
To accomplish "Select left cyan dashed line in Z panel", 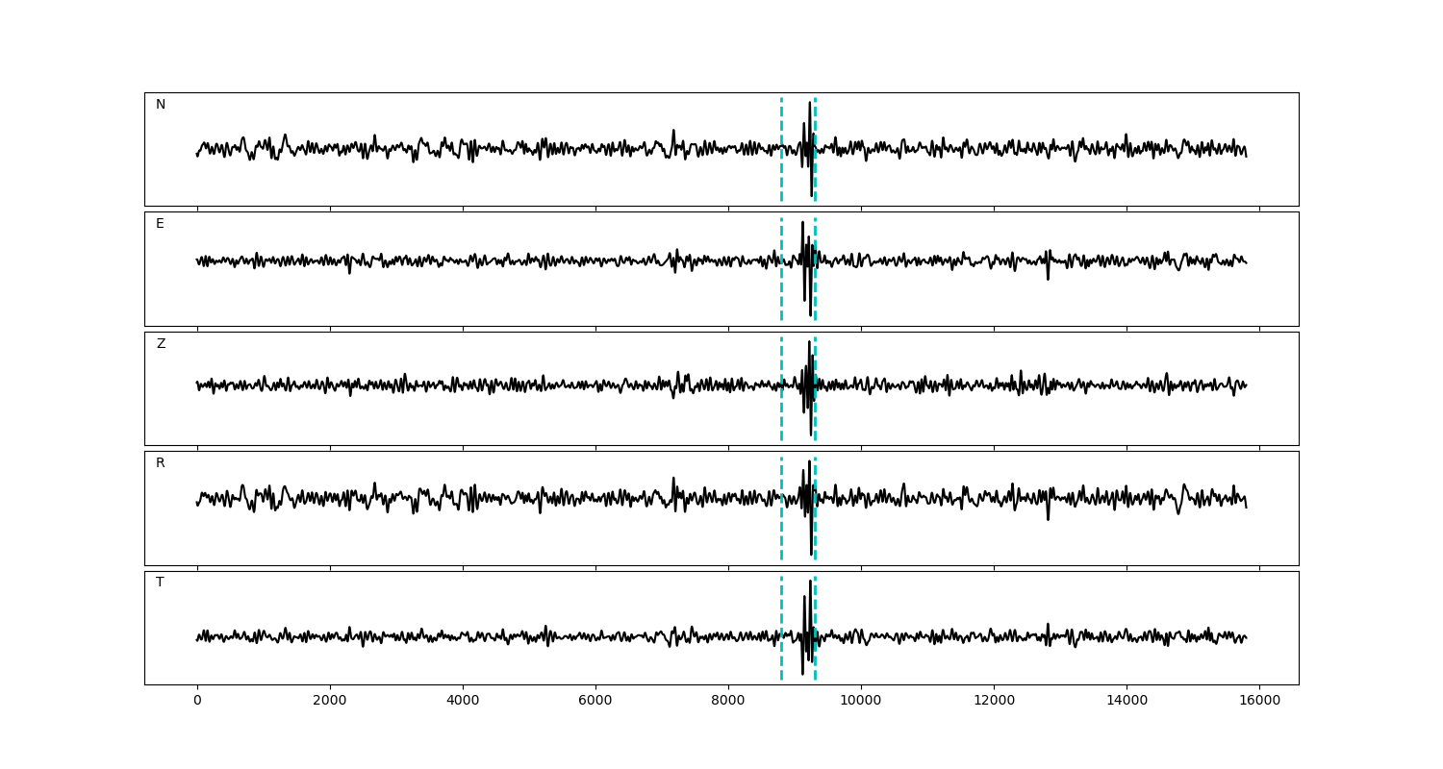I will 781,413.
